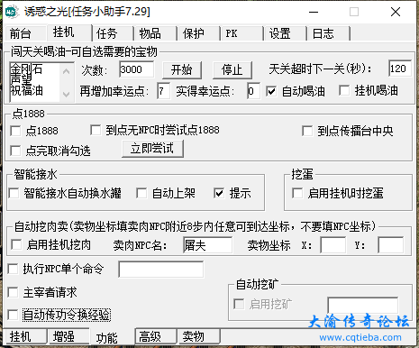
Task: Open the bottom 卖物 tab
Action: pos(198,336)
